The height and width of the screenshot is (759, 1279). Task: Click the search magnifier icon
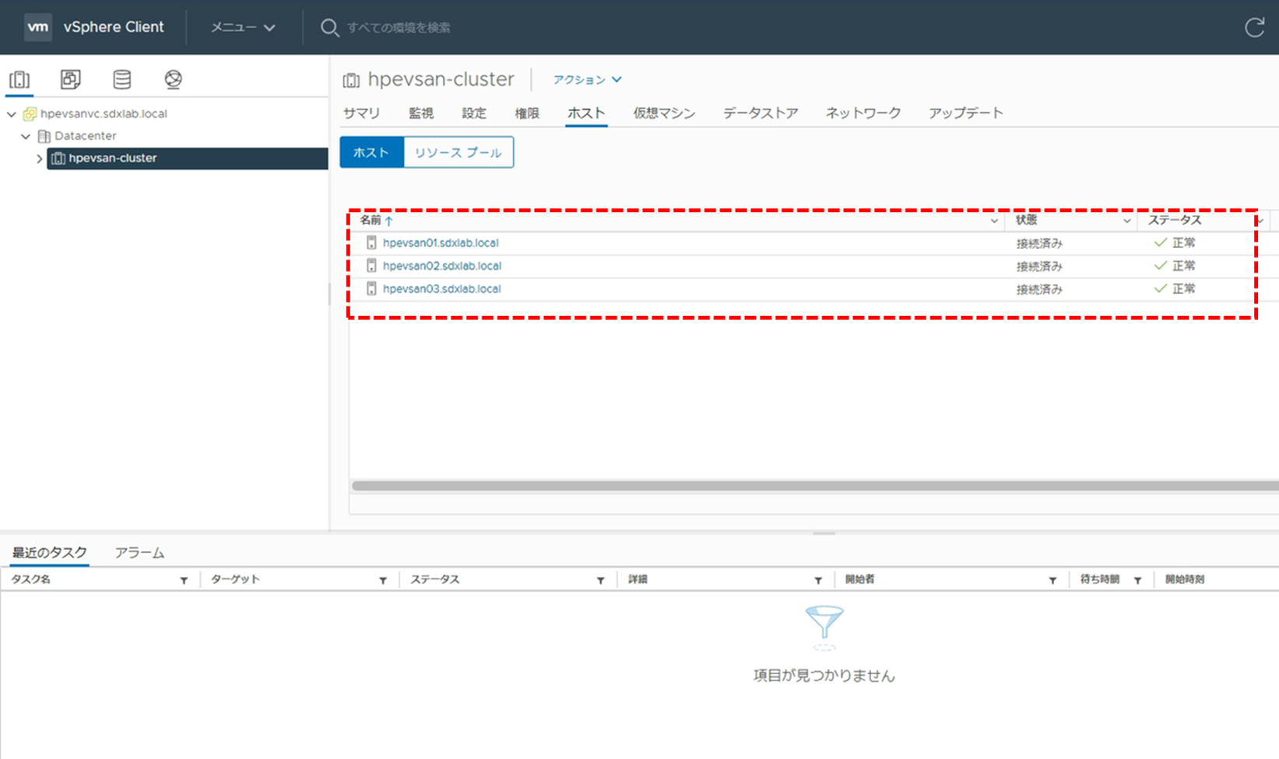(x=329, y=28)
